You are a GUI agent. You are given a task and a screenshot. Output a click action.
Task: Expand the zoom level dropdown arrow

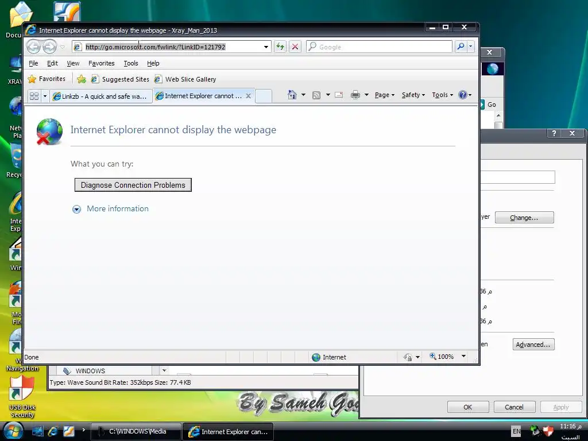(x=463, y=356)
